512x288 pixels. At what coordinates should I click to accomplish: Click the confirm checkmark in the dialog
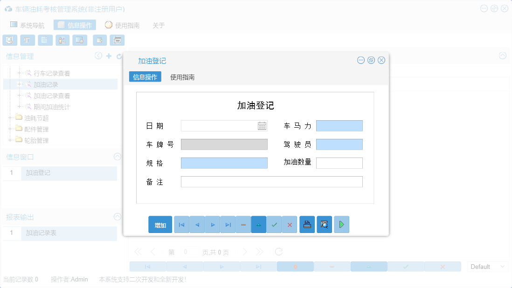pos(274,224)
